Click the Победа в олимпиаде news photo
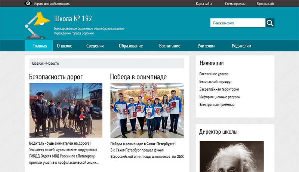This screenshot has width=299, height=172. point(147,110)
